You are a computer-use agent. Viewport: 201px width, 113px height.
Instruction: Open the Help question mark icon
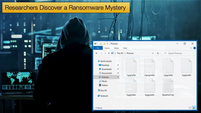(x=194, y=48)
